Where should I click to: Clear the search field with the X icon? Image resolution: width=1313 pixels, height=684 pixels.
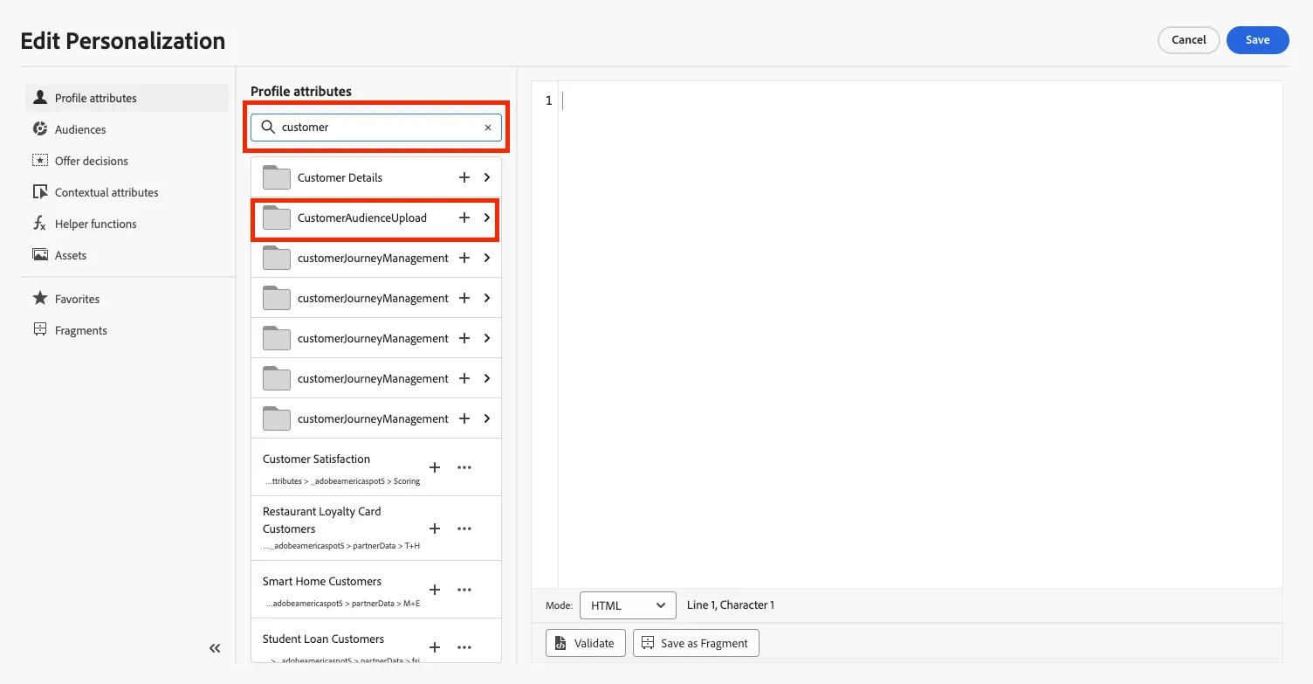(488, 128)
